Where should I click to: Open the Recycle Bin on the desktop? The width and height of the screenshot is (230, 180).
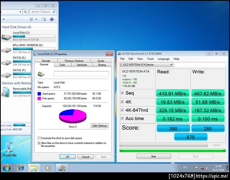pyautogui.click(x=10, y=149)
